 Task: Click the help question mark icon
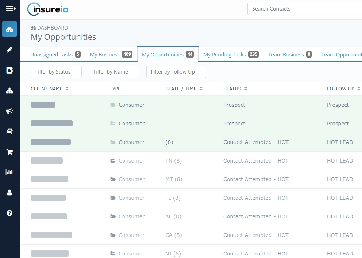point(9,213)
